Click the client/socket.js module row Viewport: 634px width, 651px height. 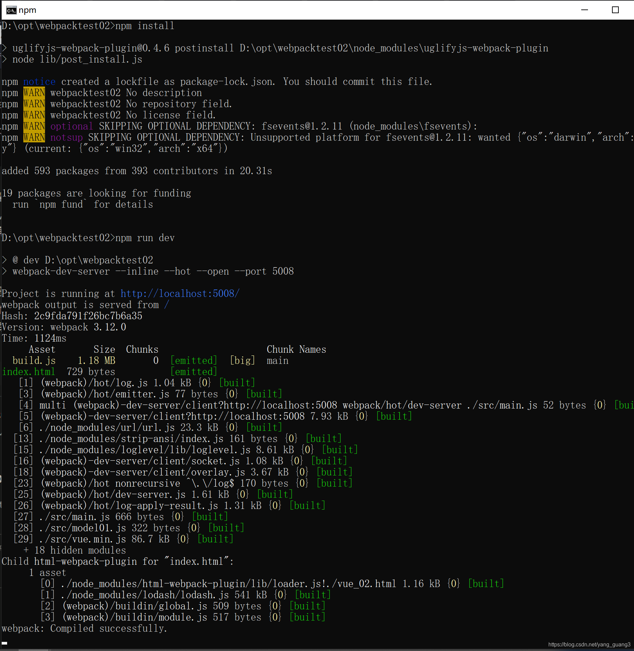click(x=180, y=461)
